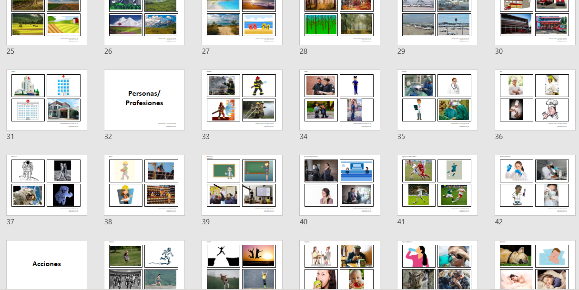Image resolution: width=579 pixels, height=290 pixels.
Task: Open slide 35 with doctors and surgeons
Action: (x=437, y=100)
